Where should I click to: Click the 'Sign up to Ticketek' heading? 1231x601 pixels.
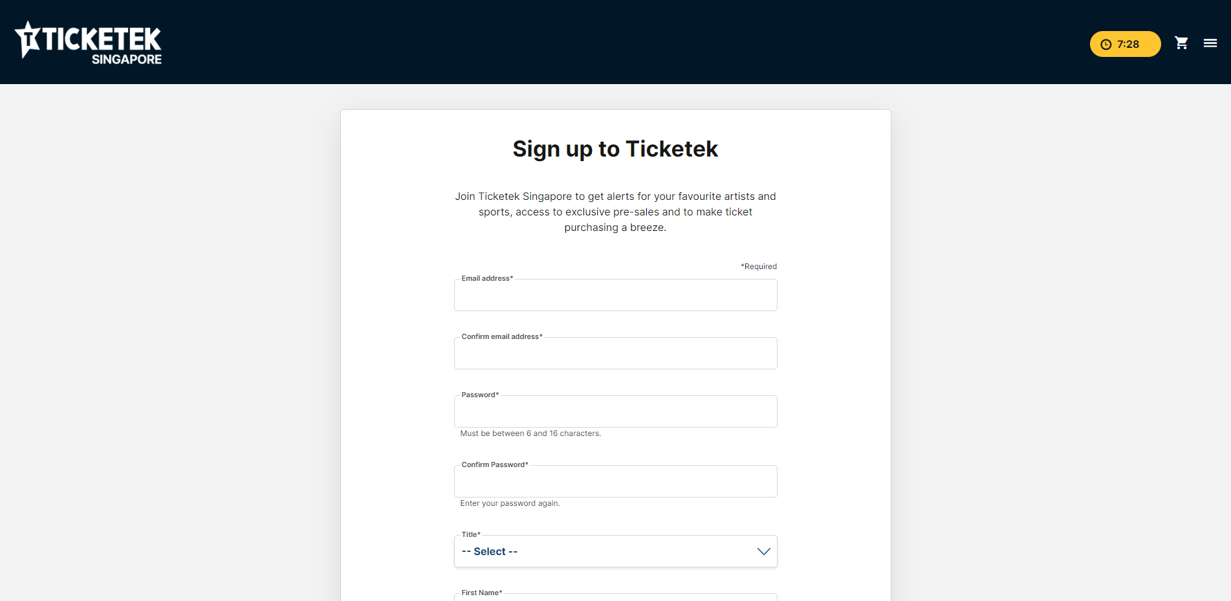(615, 149)
